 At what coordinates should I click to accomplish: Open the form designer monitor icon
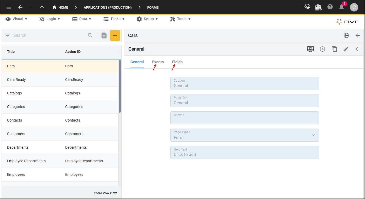pos(310,49)
